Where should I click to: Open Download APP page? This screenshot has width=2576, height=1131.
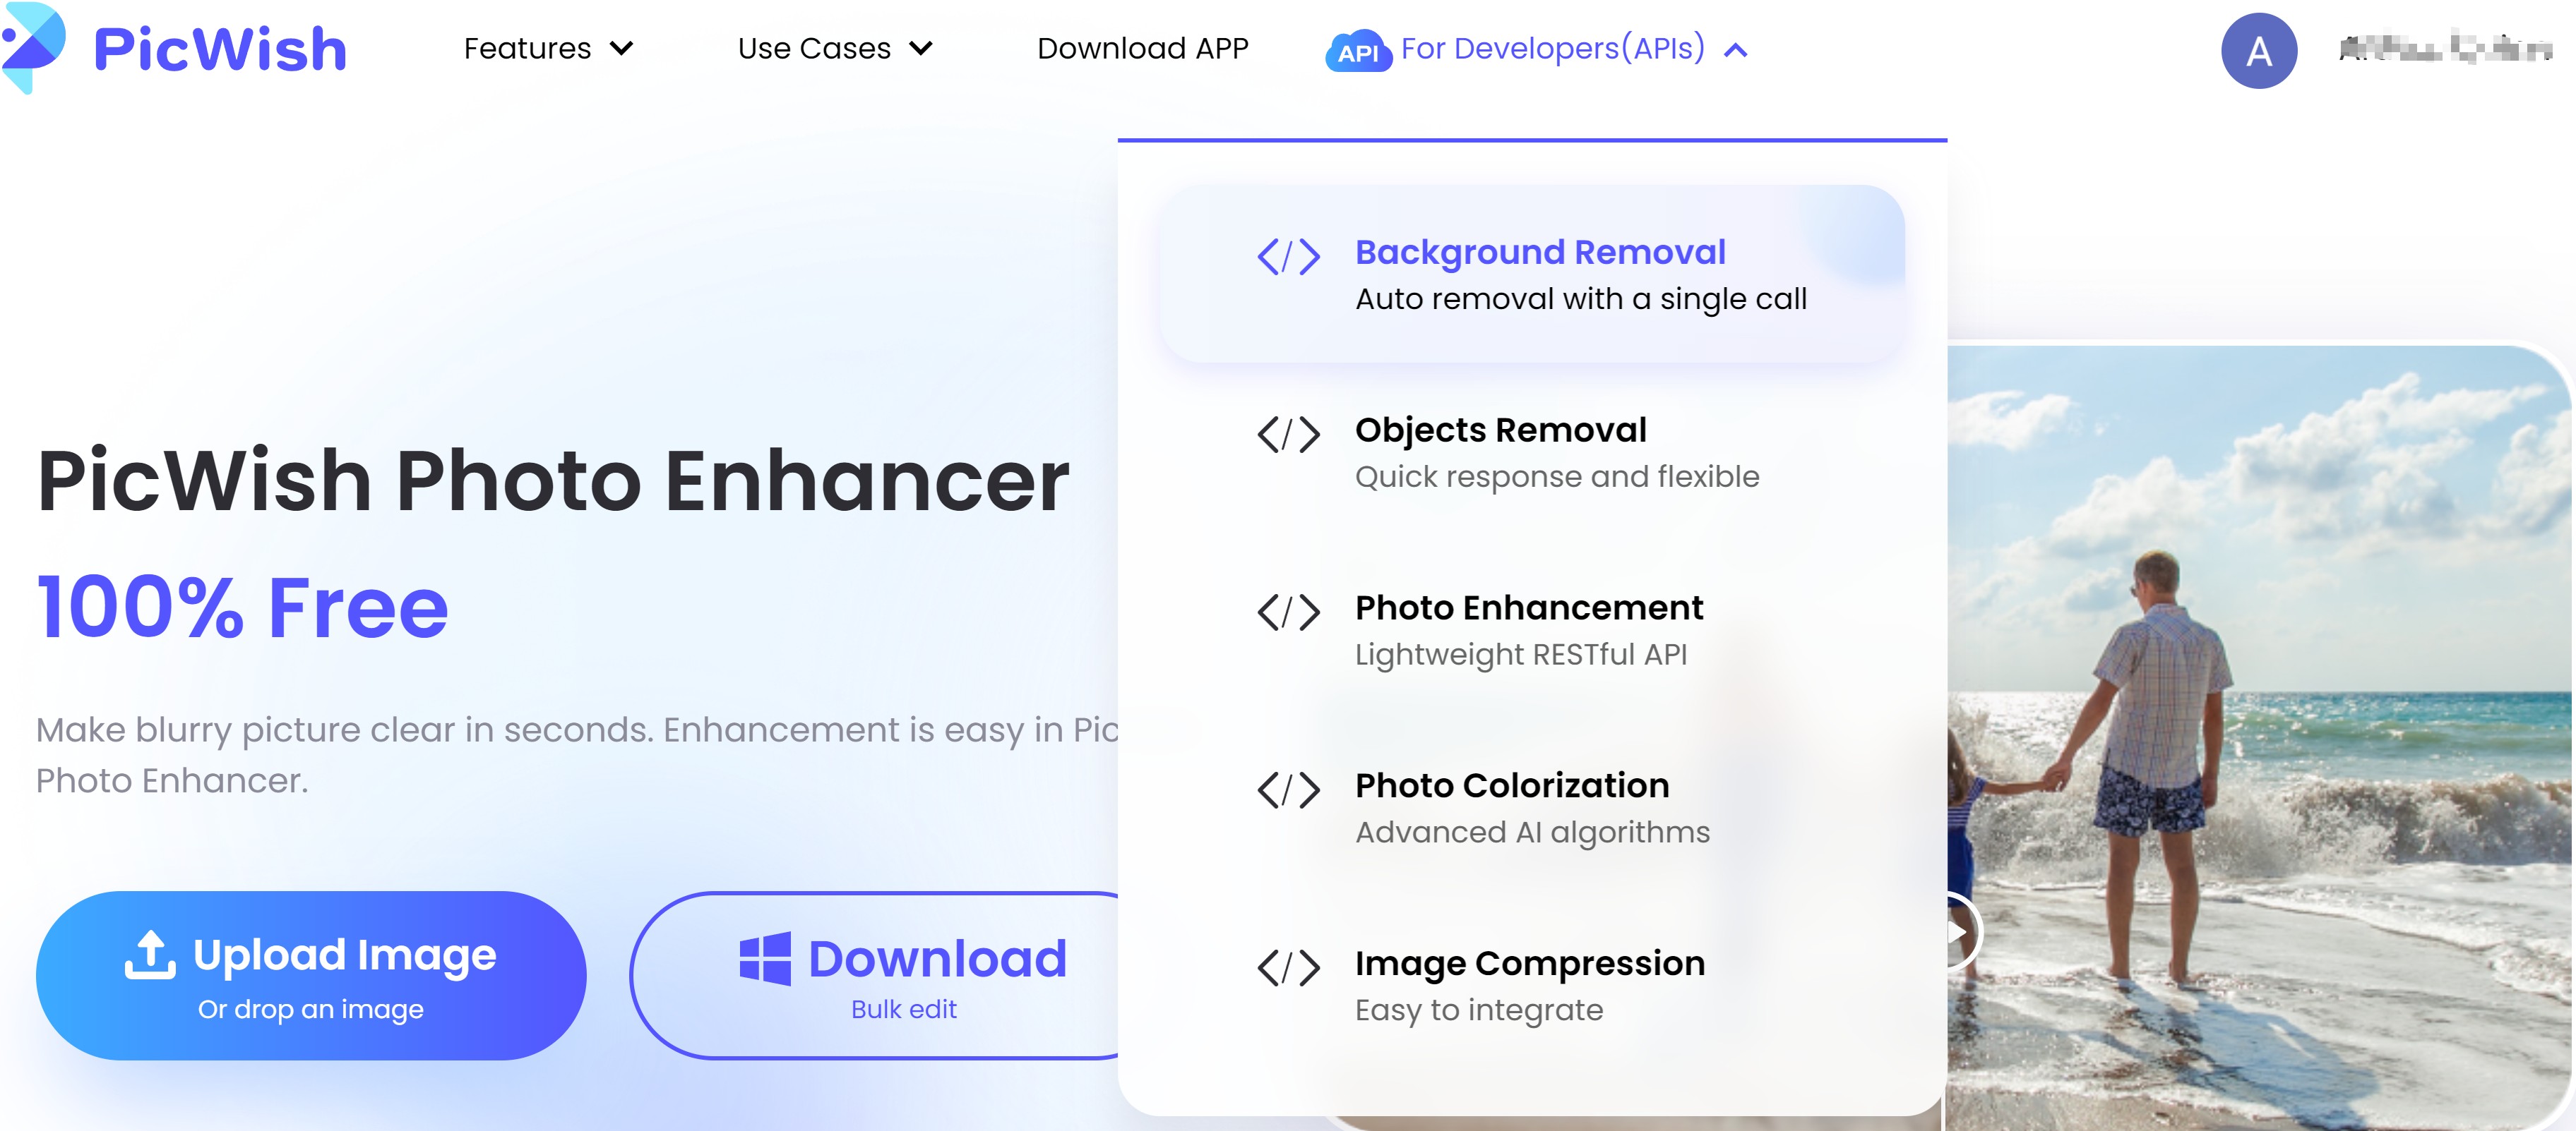tap(1143, 48)
